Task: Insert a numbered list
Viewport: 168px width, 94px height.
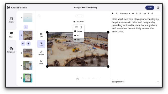Action: [136, 13]
